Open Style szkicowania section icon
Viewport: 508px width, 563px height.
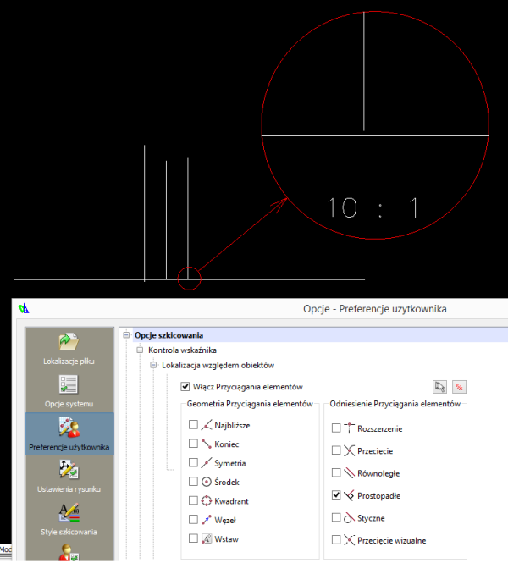pyautogui.click(x=69, y=512)
